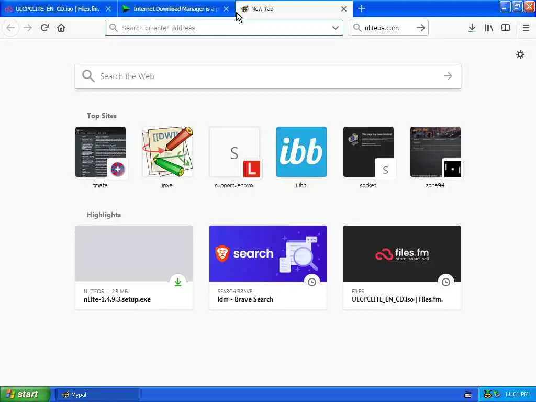Viewport: 536px width, 402px height.
Task: Click the green download icon on nLite card
Action: (x=178, y=282)
